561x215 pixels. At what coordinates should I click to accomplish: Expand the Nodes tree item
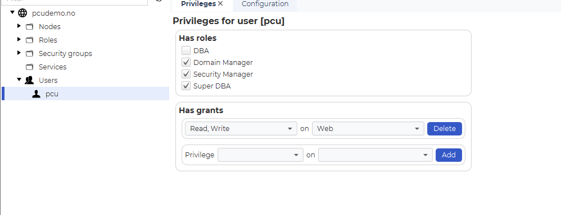19,26
